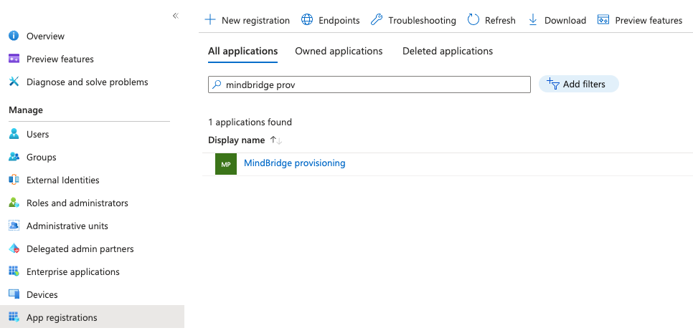Open Overview in the sidebar

click(x=45, y=36)
